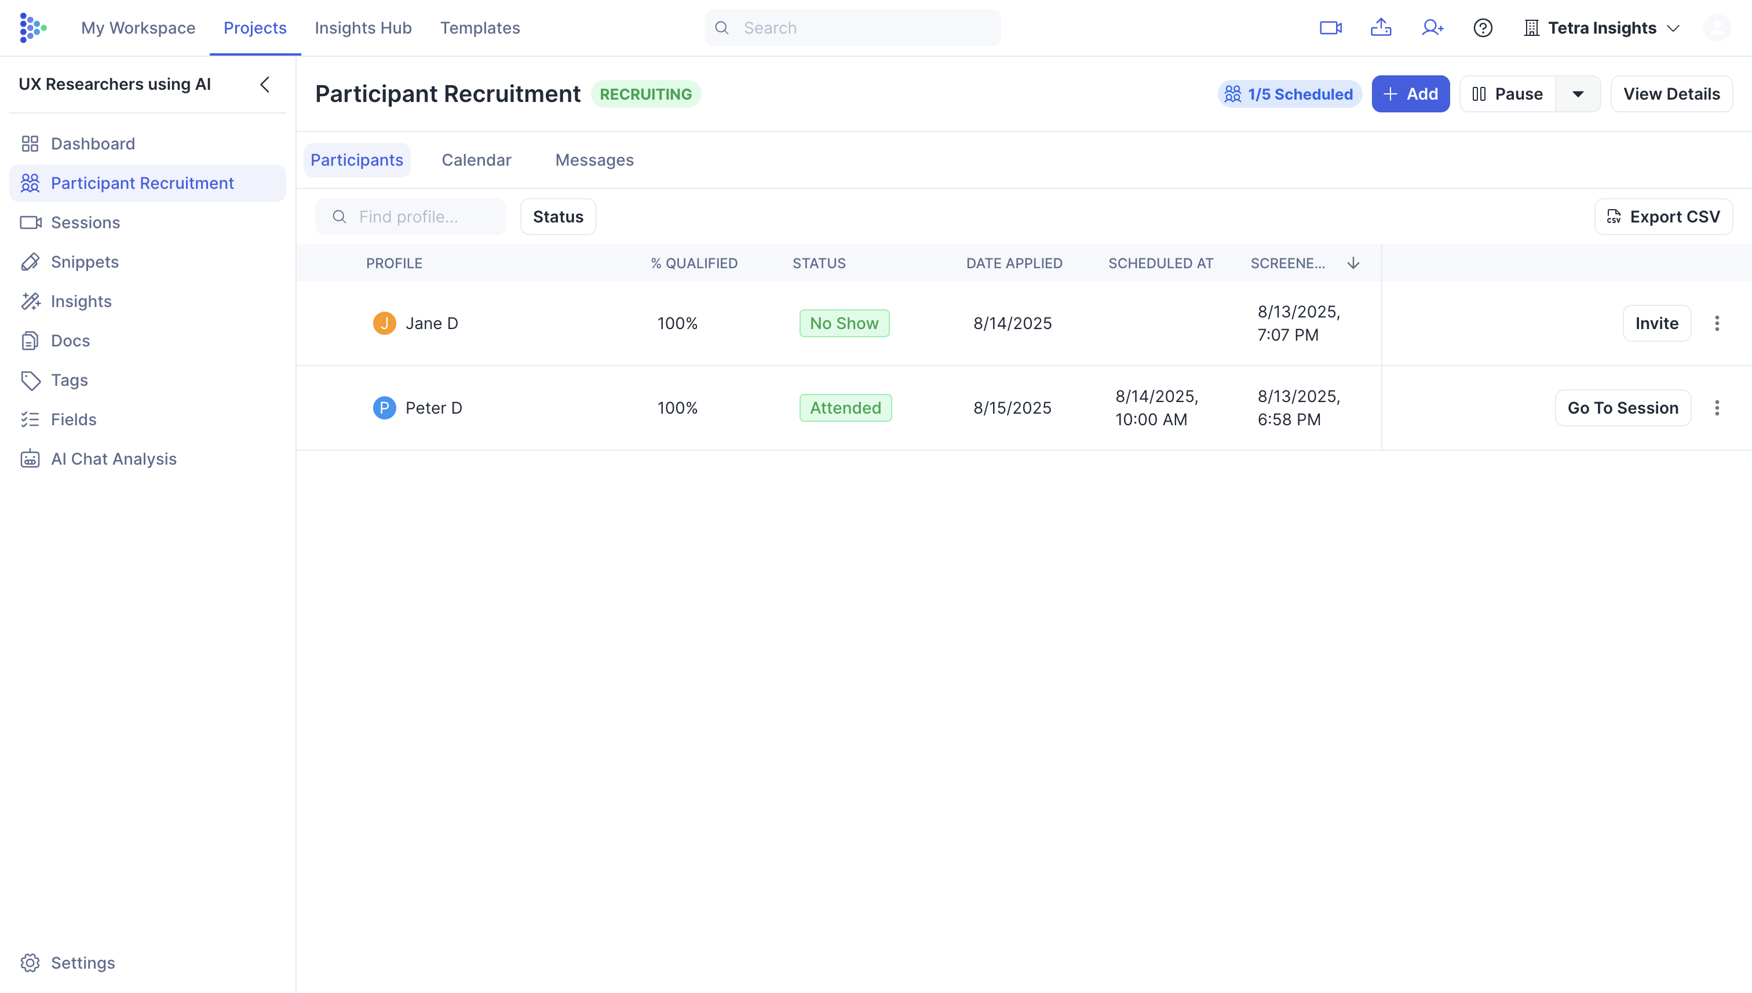This screenshot has height=993, width=1752.
Task: Open Settings at sidebar bottom
Action: coord(147,963)
